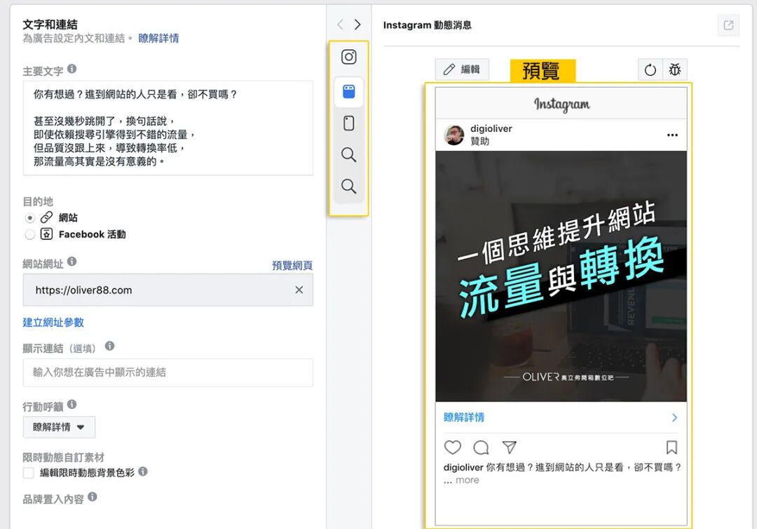Click the Instagram logo in preview header
757x529 pixels.
tap(561, 105)
